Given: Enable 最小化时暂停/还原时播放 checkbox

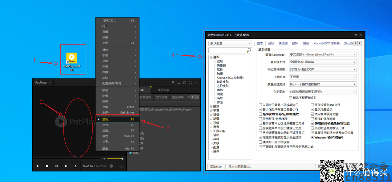Looking at the screenshot, I should 260,114.
